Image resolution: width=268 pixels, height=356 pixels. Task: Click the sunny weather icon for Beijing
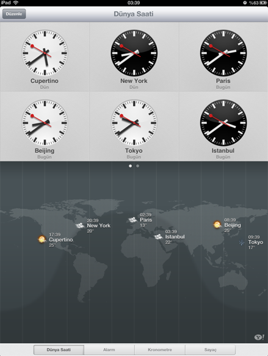[217, 225]
